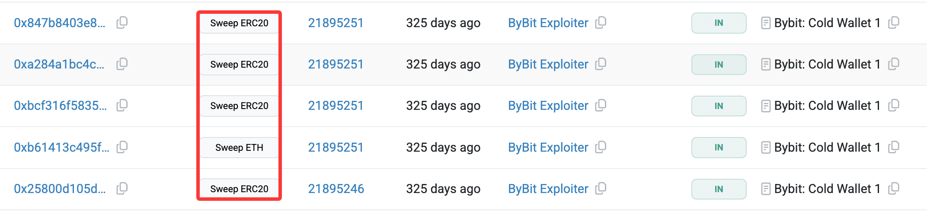
Task: Open Bybit: Cold Wallet 1 in third row
Action: click(827, 106)
